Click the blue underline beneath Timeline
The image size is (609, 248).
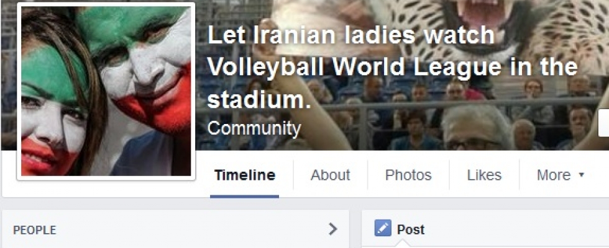(x=244, y=197)
